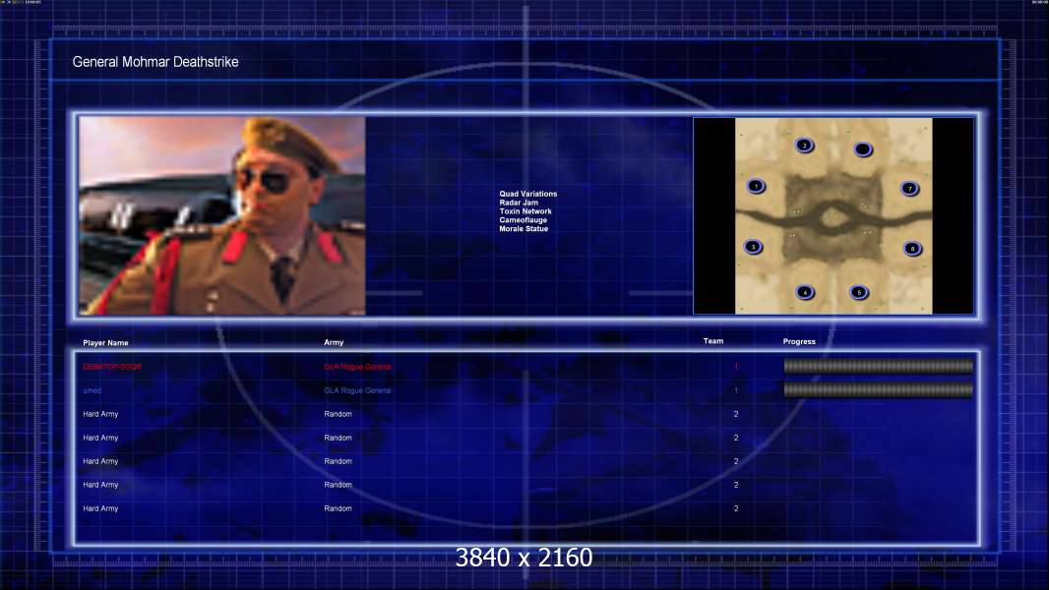
Task: Click General Deathstrike's portrait image
Action: click(222, 215)
